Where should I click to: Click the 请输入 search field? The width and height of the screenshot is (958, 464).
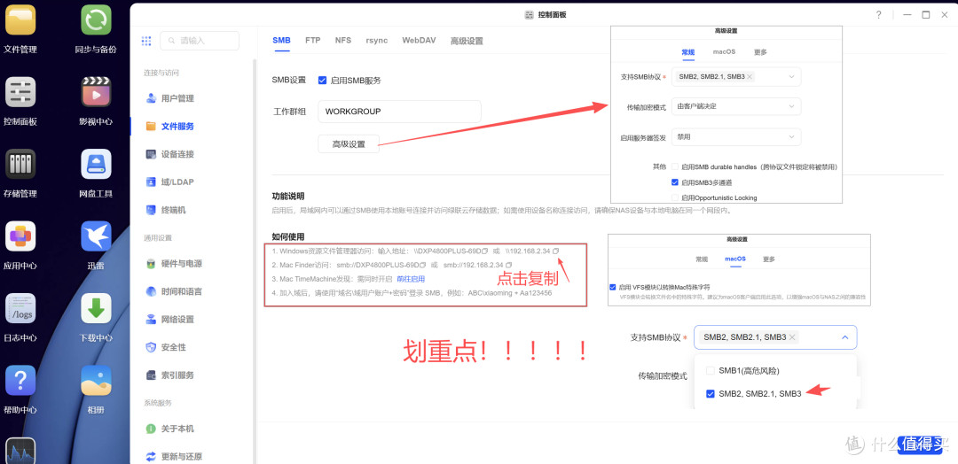point(200,41)
